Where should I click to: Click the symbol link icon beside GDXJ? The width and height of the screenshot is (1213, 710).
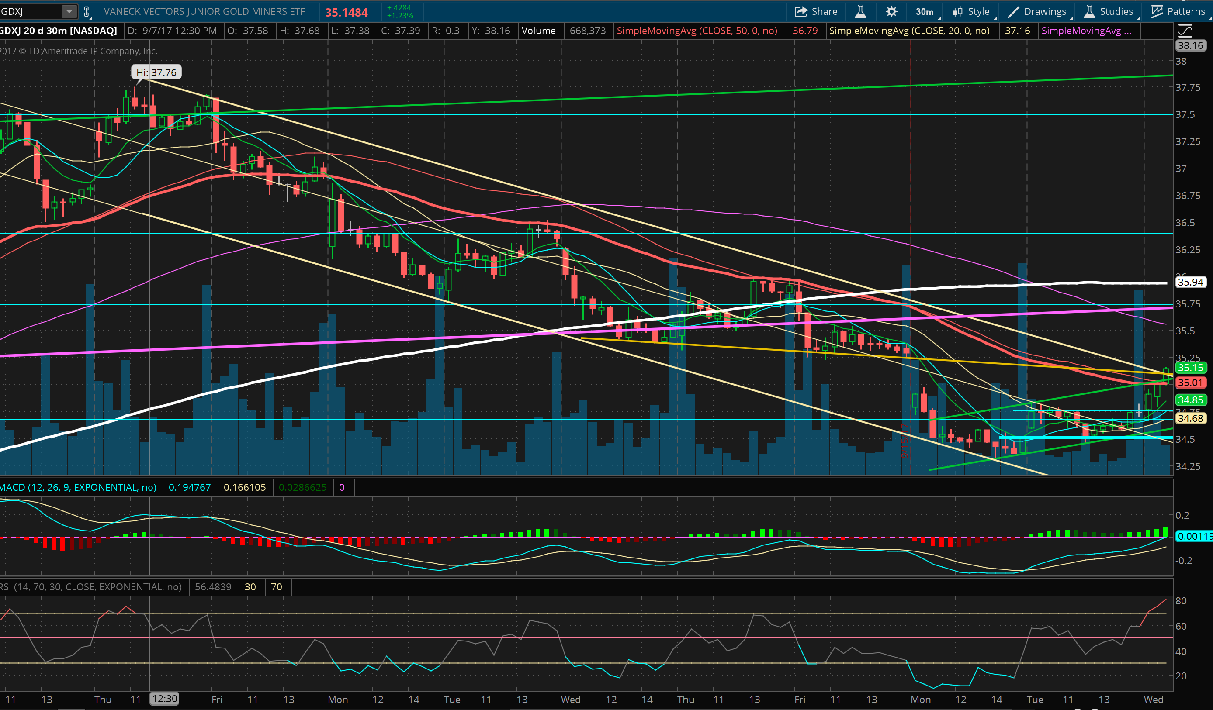pos(87,11)
